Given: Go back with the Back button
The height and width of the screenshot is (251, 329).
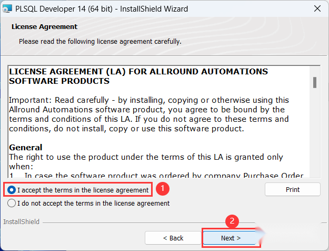Looking at the screenshot, I should (x=173, y=238).
